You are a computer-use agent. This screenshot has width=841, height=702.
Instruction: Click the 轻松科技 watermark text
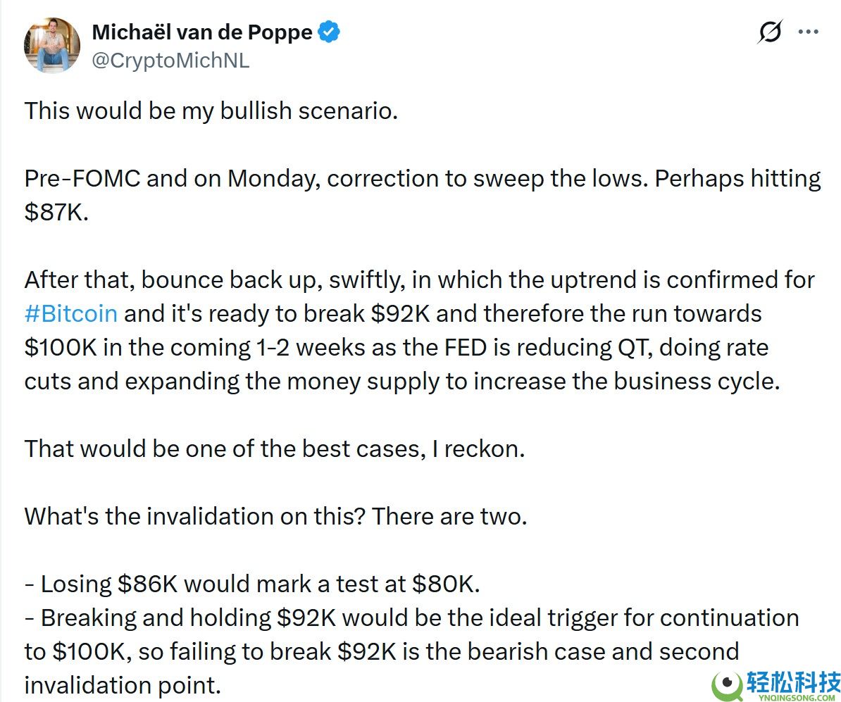pos(793,682)
